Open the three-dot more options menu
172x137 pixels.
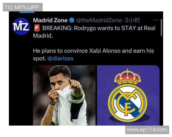pos(156,20)
